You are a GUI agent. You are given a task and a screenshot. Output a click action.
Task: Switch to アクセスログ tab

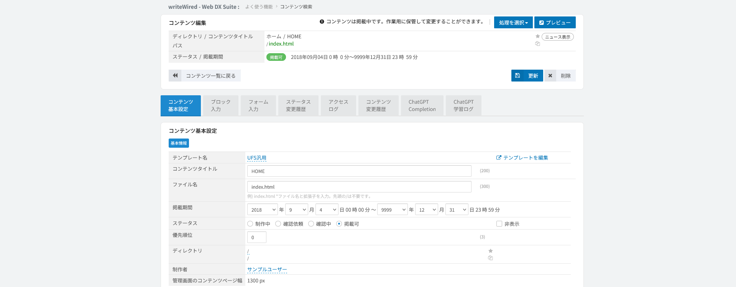point(338,106)
